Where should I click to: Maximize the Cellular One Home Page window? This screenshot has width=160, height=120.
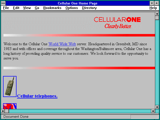point(157,3)
